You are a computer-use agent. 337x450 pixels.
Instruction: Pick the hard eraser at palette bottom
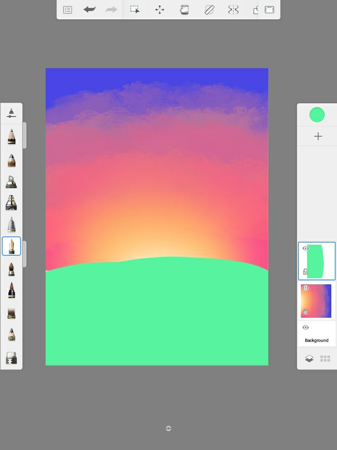(11, 358)
